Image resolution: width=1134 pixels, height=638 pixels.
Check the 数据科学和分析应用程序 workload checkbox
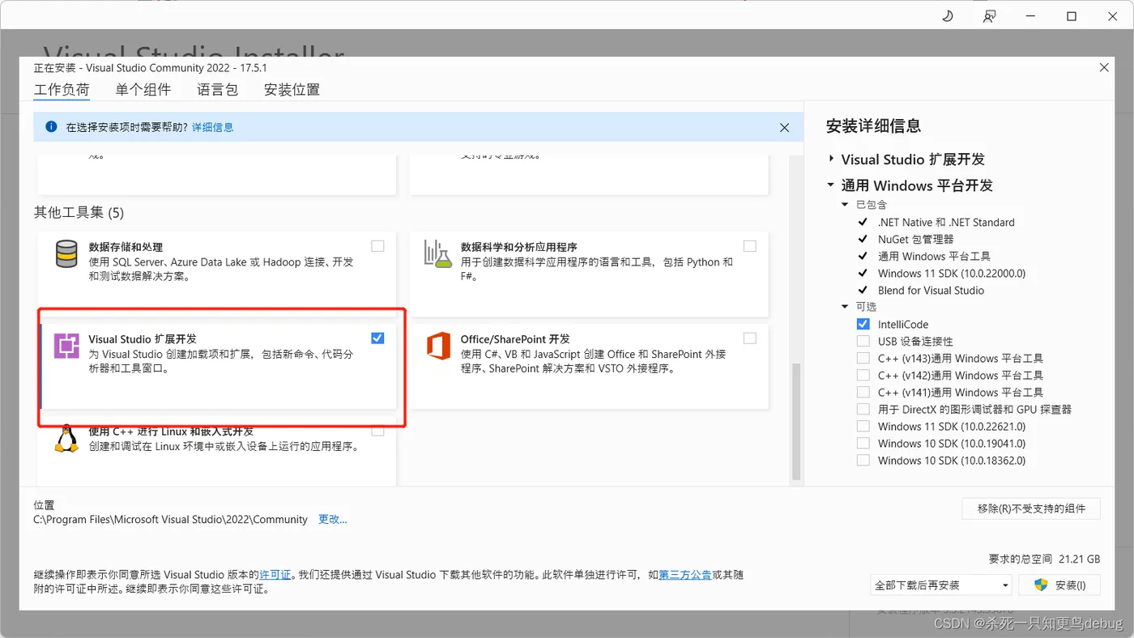coord(750,246)
